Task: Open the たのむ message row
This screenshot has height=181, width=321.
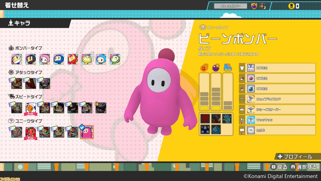Action: [277, 130]
